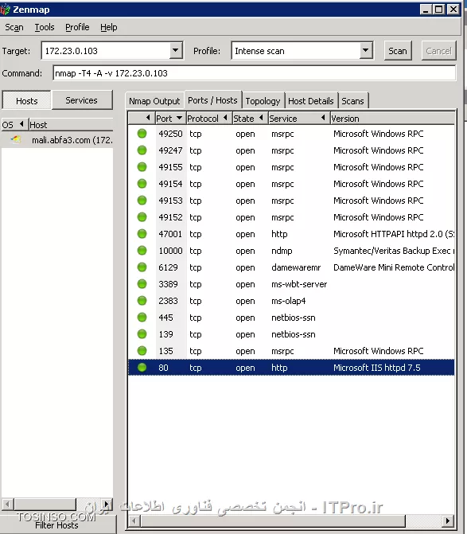
Task: Click the green status icon for port 47001
Action: click(142, 234)
